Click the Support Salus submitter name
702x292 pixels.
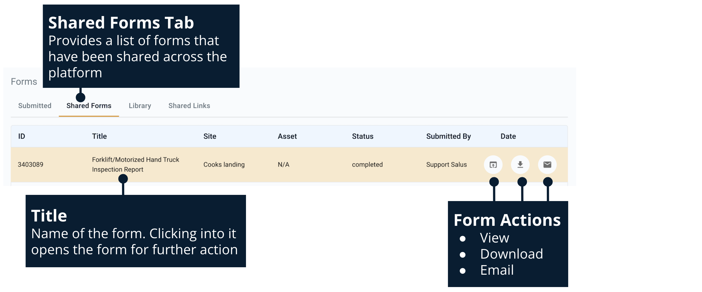coord(446,165)
